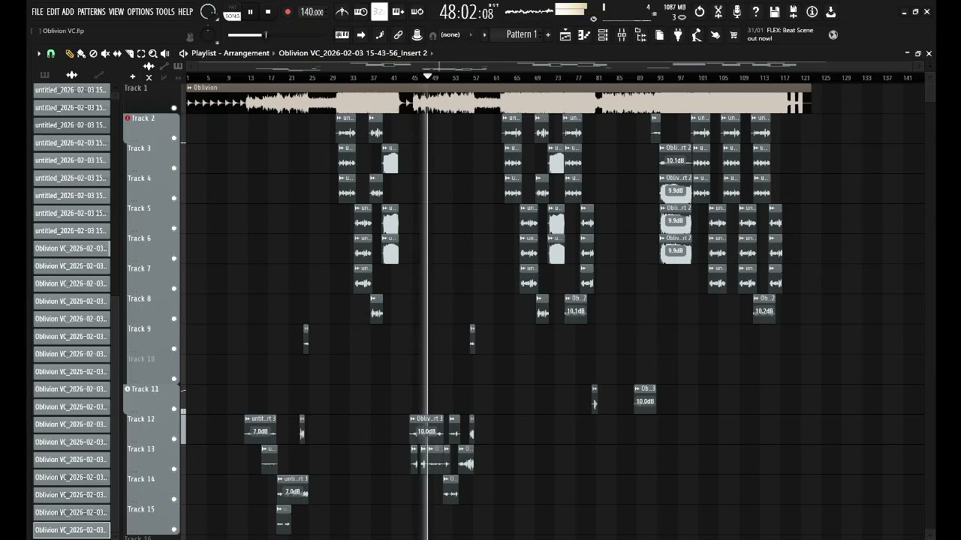Open the VIEW menu
This screenshot has height=540, width=961.
(x=116, y=12)
